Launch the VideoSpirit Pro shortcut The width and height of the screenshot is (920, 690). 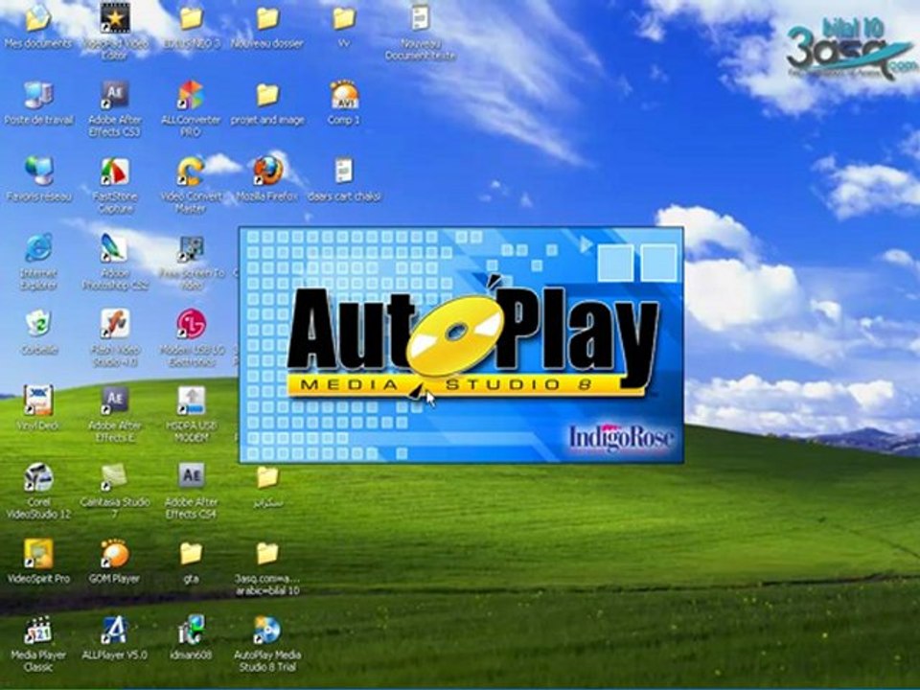pos(38,554)
